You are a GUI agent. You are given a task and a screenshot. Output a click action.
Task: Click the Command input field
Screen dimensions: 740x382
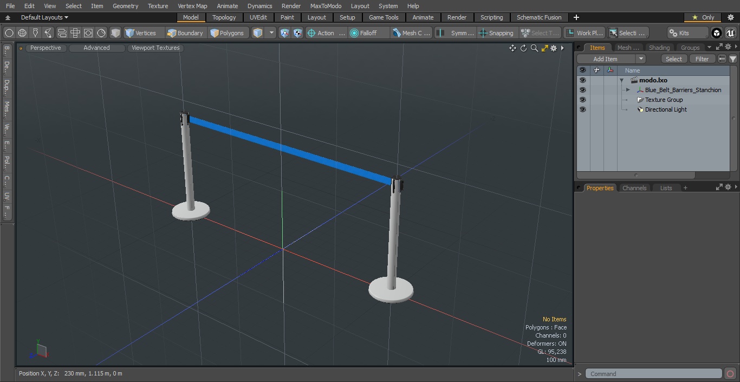[654, 374]
